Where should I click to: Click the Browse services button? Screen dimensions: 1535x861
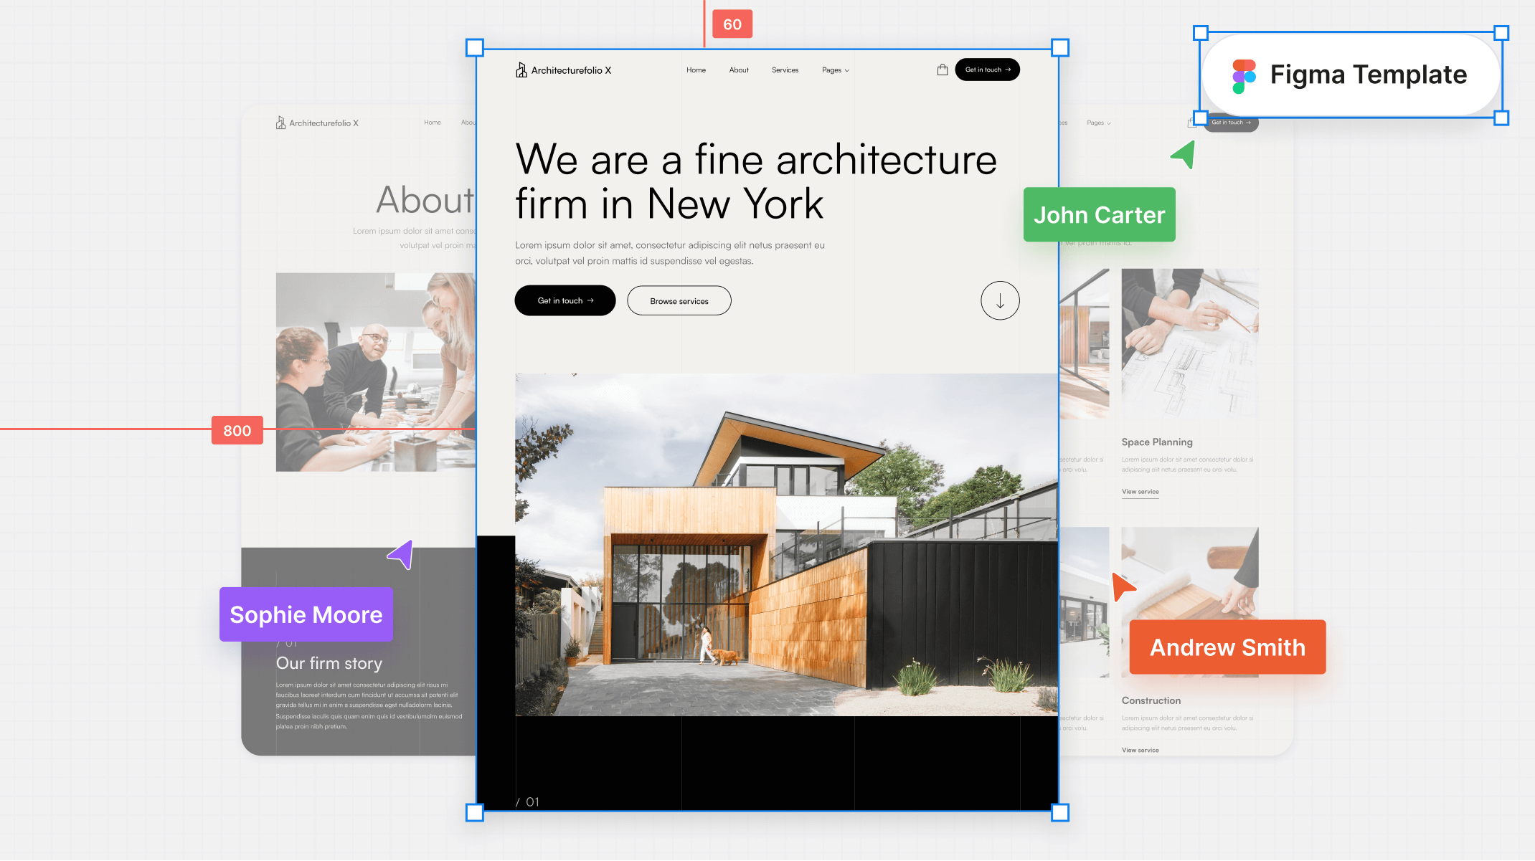pyautogui.click(x=679, y=300)
